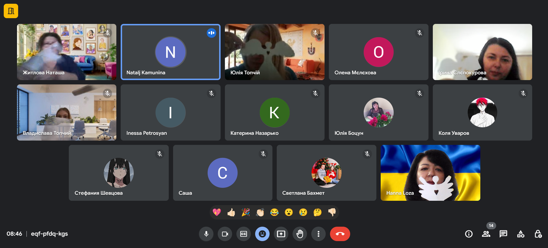Show the participants list panel
The image size is (548, 248).
(486, 234)
